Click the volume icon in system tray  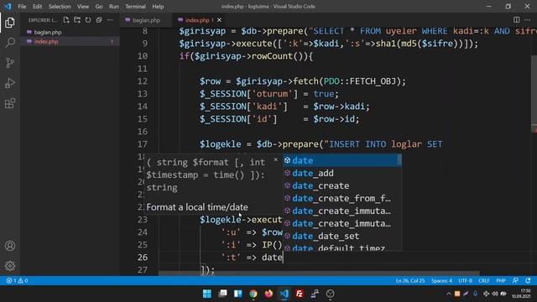click(495, 294)
